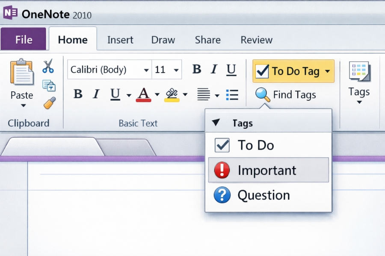Toggle bold formatting
Screen dimensions: 385x256
[x=196, y=69]
